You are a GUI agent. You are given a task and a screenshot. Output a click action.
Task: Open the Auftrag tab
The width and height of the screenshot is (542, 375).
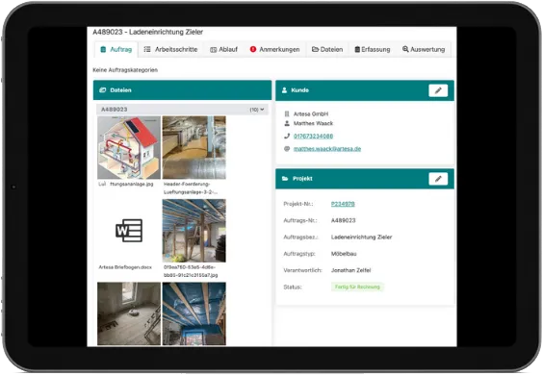(116, 49)
